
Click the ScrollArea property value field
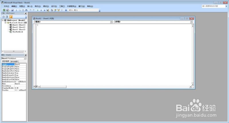pyautogui.click(x=20, y=86)
